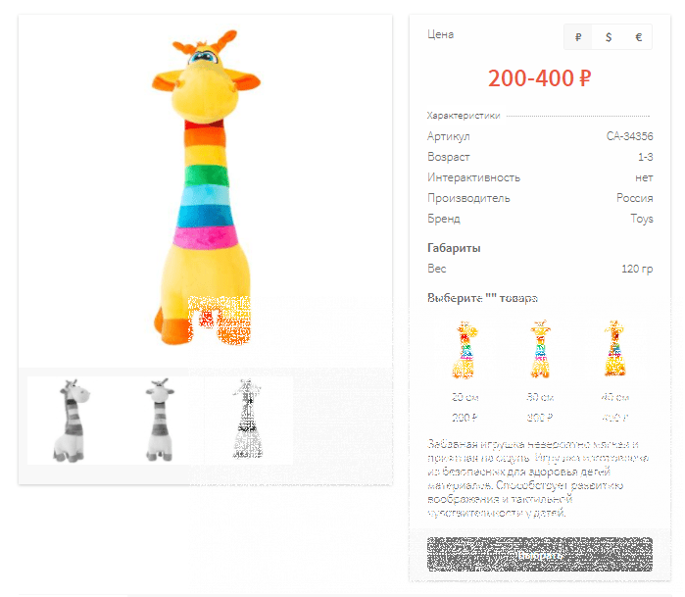Click the 200 ₽ price label
This screenshot has height=597, width=685.
[465, 418]
